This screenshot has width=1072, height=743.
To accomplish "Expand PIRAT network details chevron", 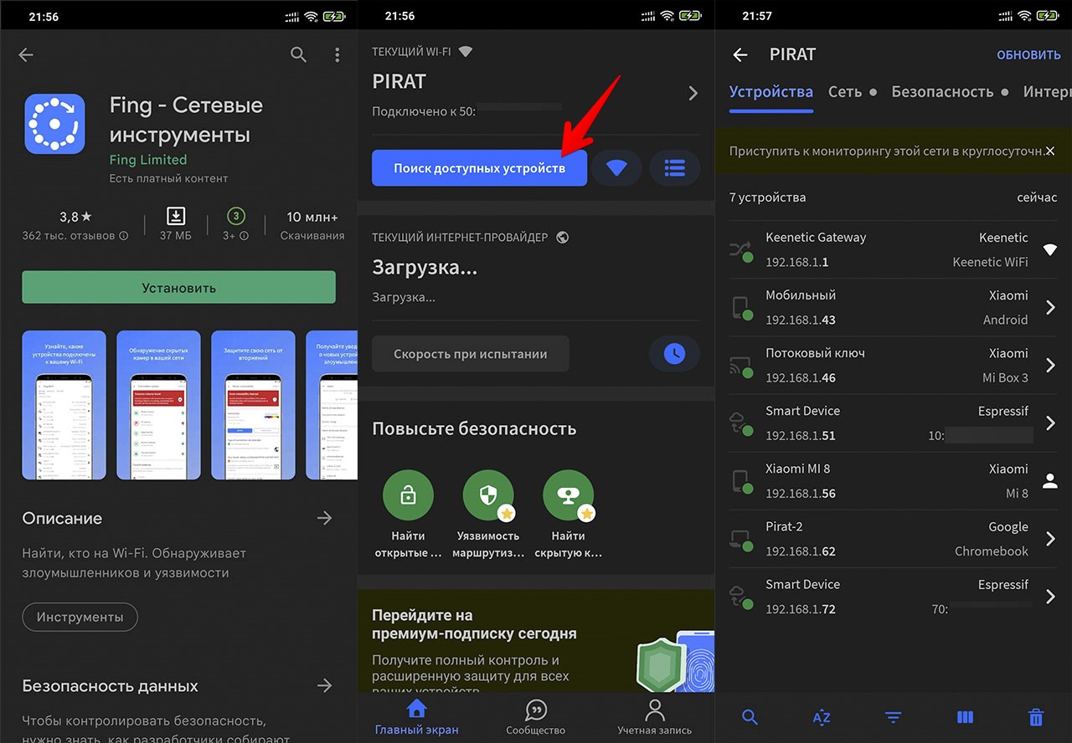I will pyautogui.click(x=693, y=94).
